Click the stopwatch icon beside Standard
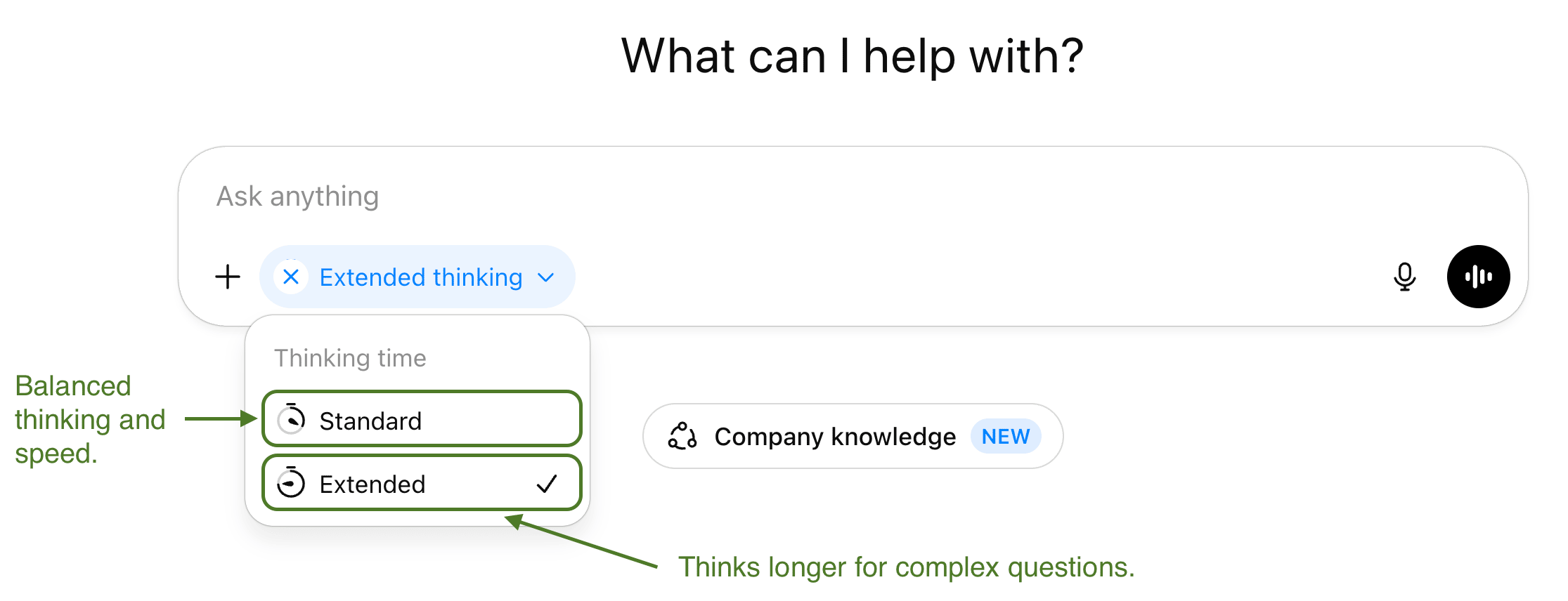This screenshot has height=601, width=1568. 291,420
